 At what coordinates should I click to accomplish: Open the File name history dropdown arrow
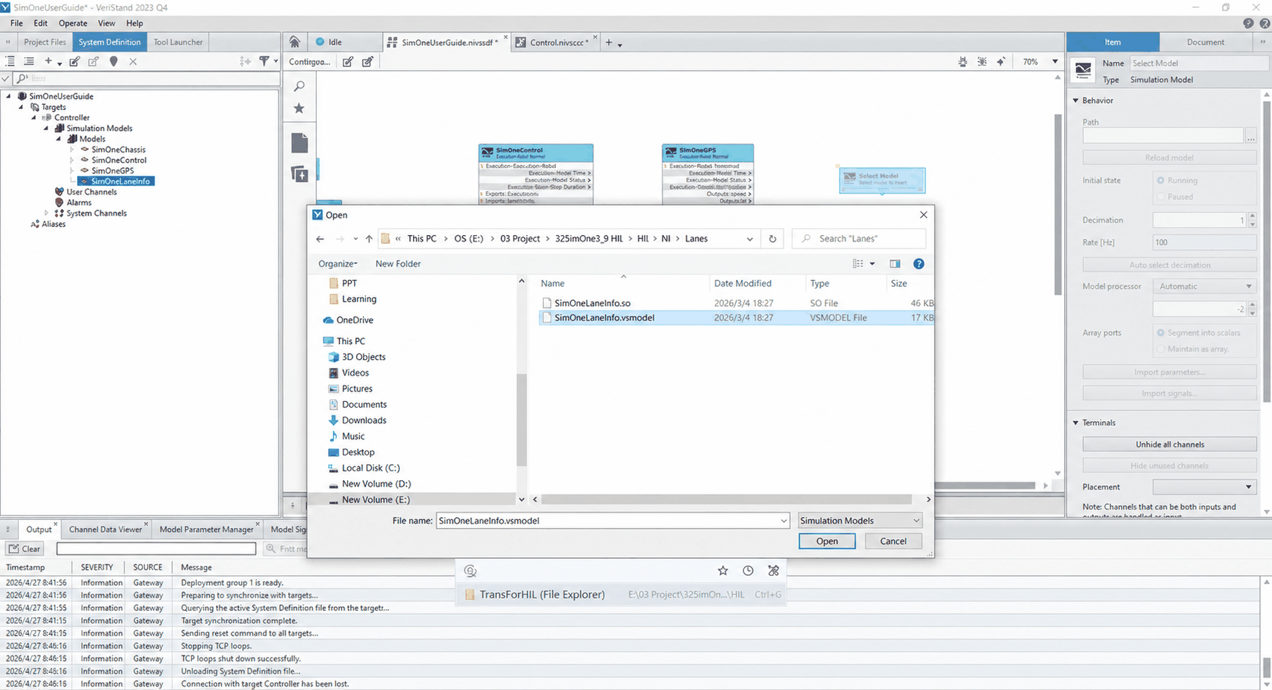(783, 521)
